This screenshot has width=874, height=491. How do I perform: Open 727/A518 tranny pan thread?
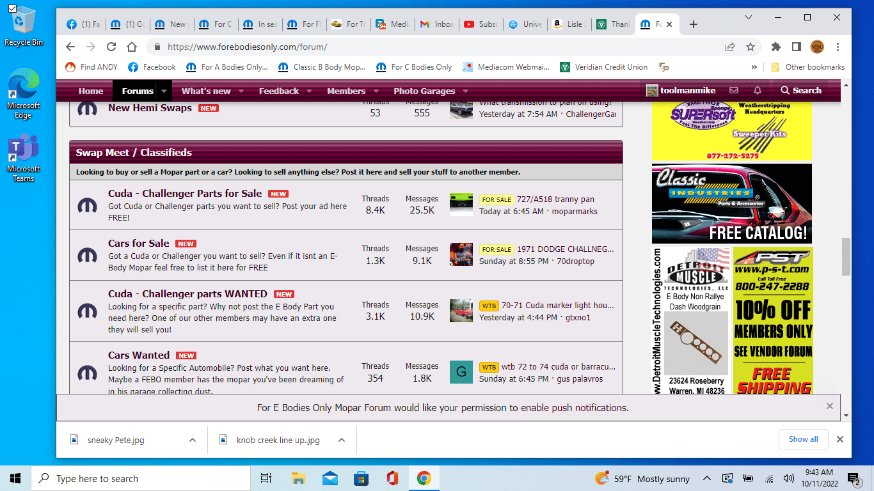[556, 199]
